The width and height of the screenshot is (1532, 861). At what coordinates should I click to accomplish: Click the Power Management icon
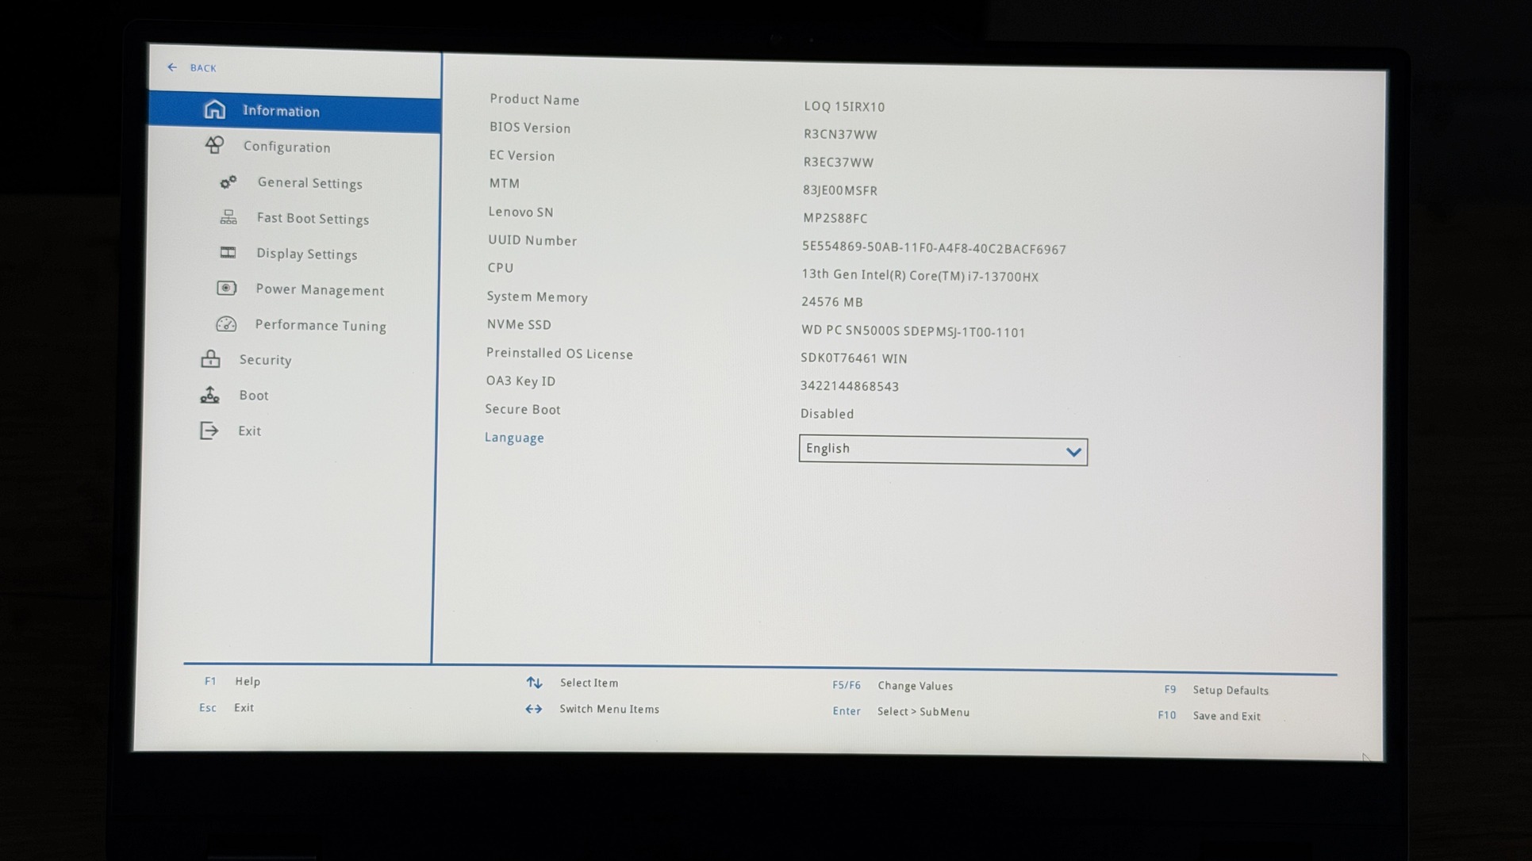click(227, 288)
